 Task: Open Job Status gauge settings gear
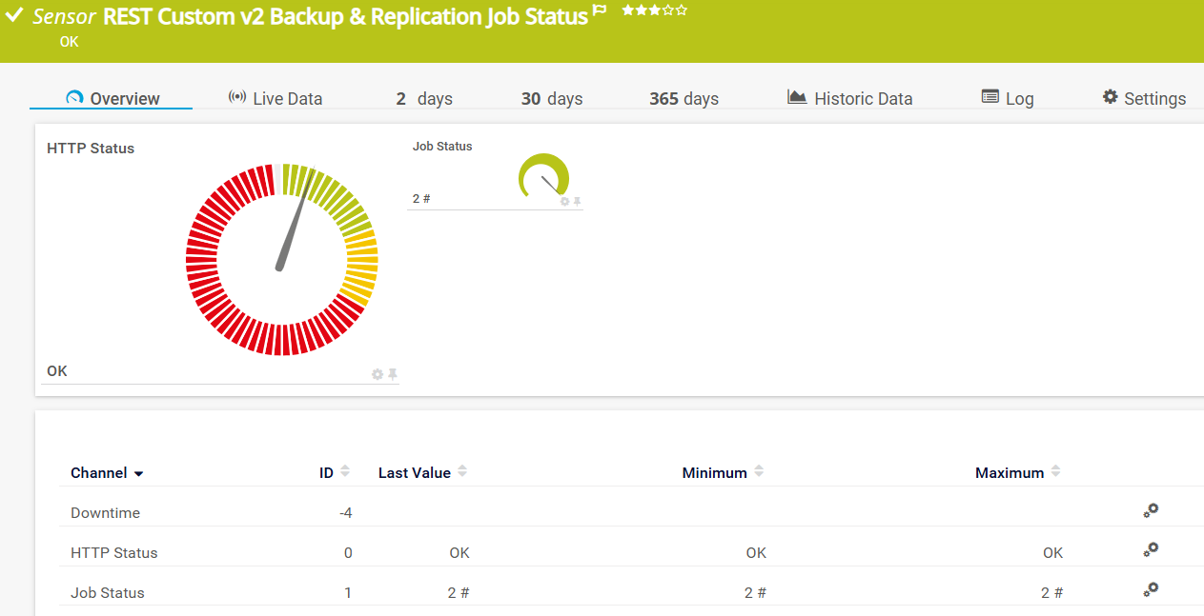pyautogui.click(x=564, y=201)
